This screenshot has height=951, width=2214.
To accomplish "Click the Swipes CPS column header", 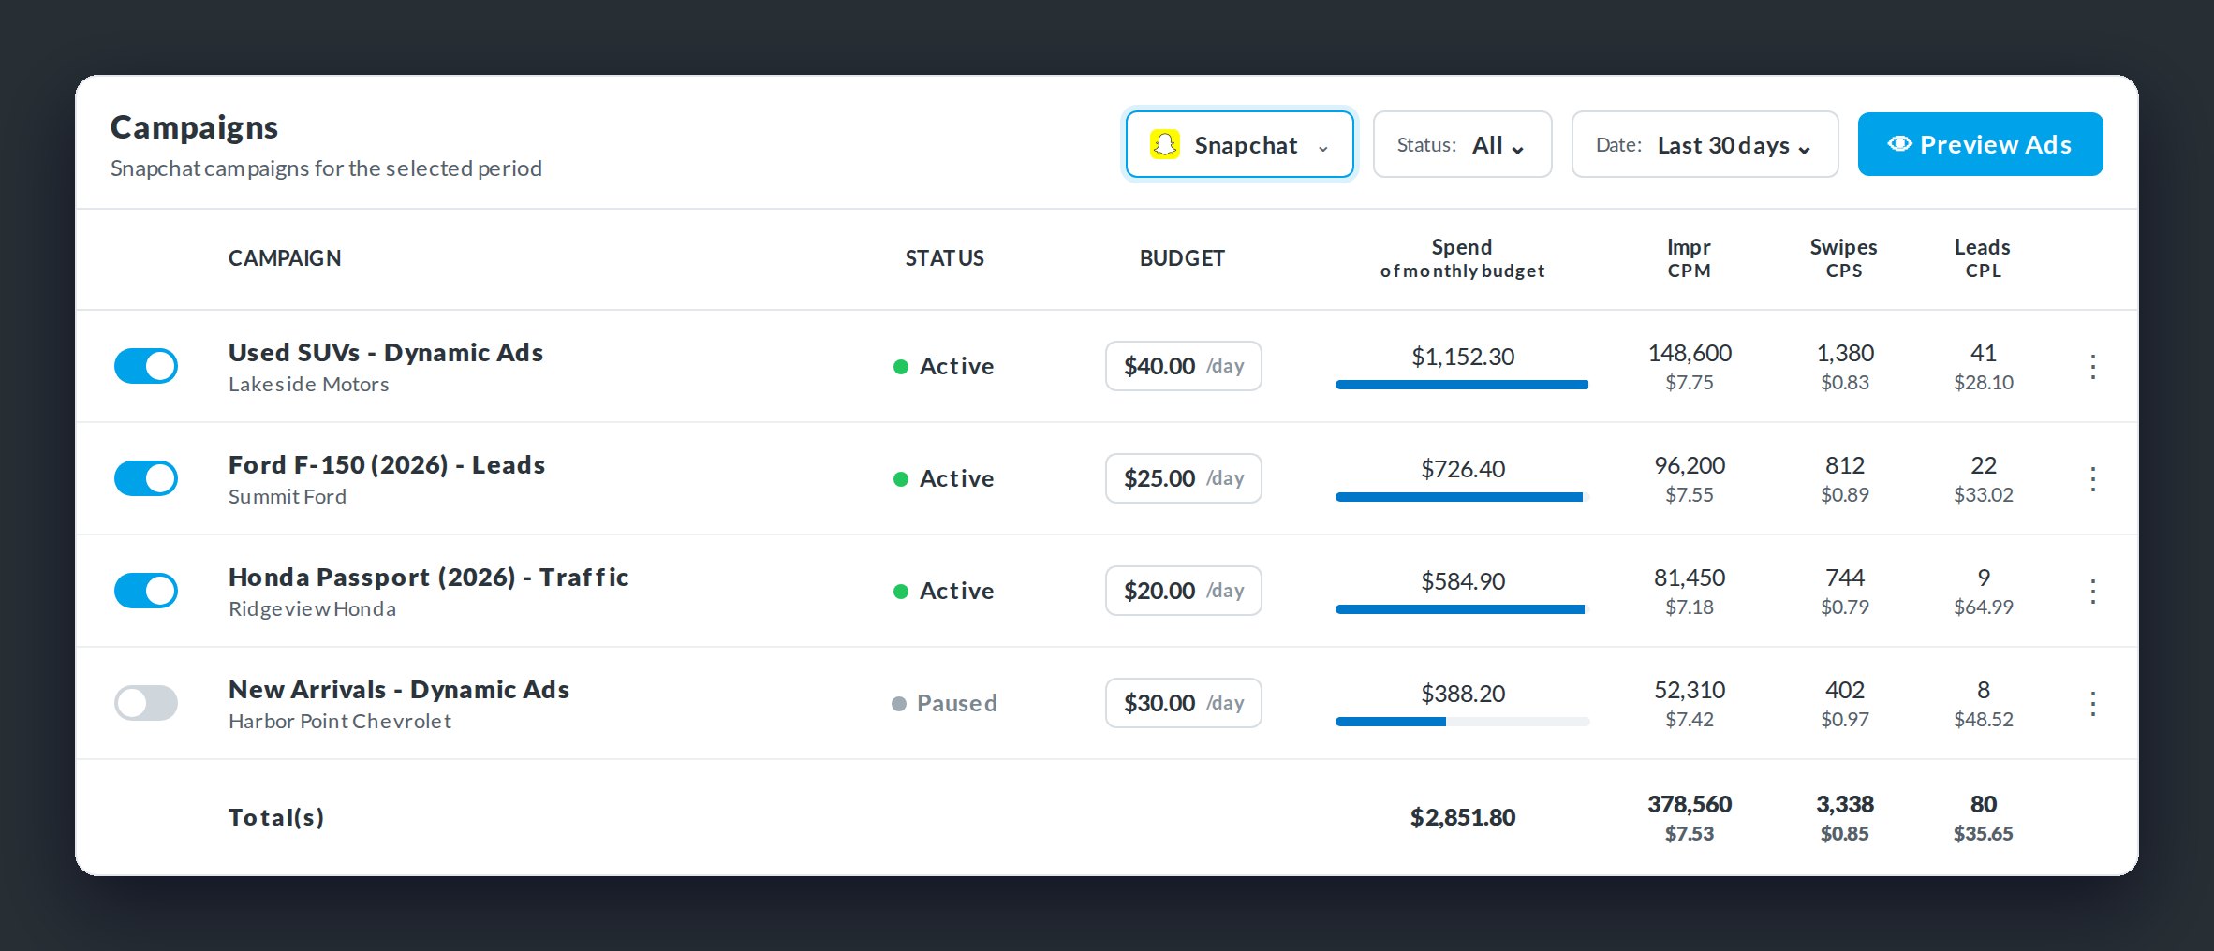I will click(x=1843, y=258).
